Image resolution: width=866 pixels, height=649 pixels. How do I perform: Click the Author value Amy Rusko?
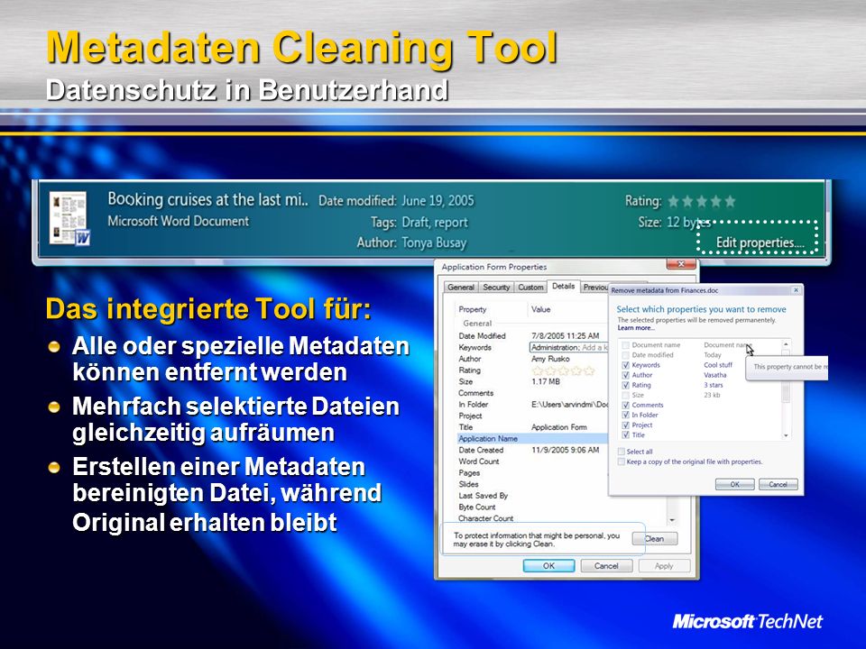[x=550, y=359]
